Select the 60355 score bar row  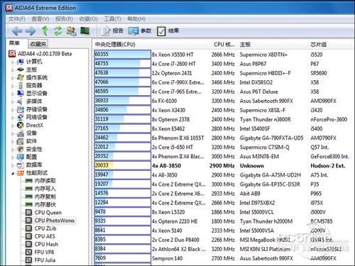122,55
